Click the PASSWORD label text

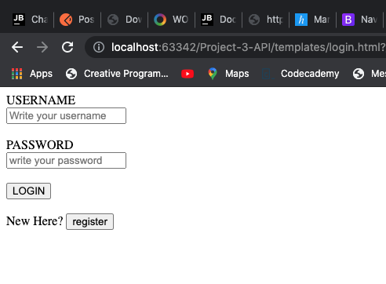40,145
